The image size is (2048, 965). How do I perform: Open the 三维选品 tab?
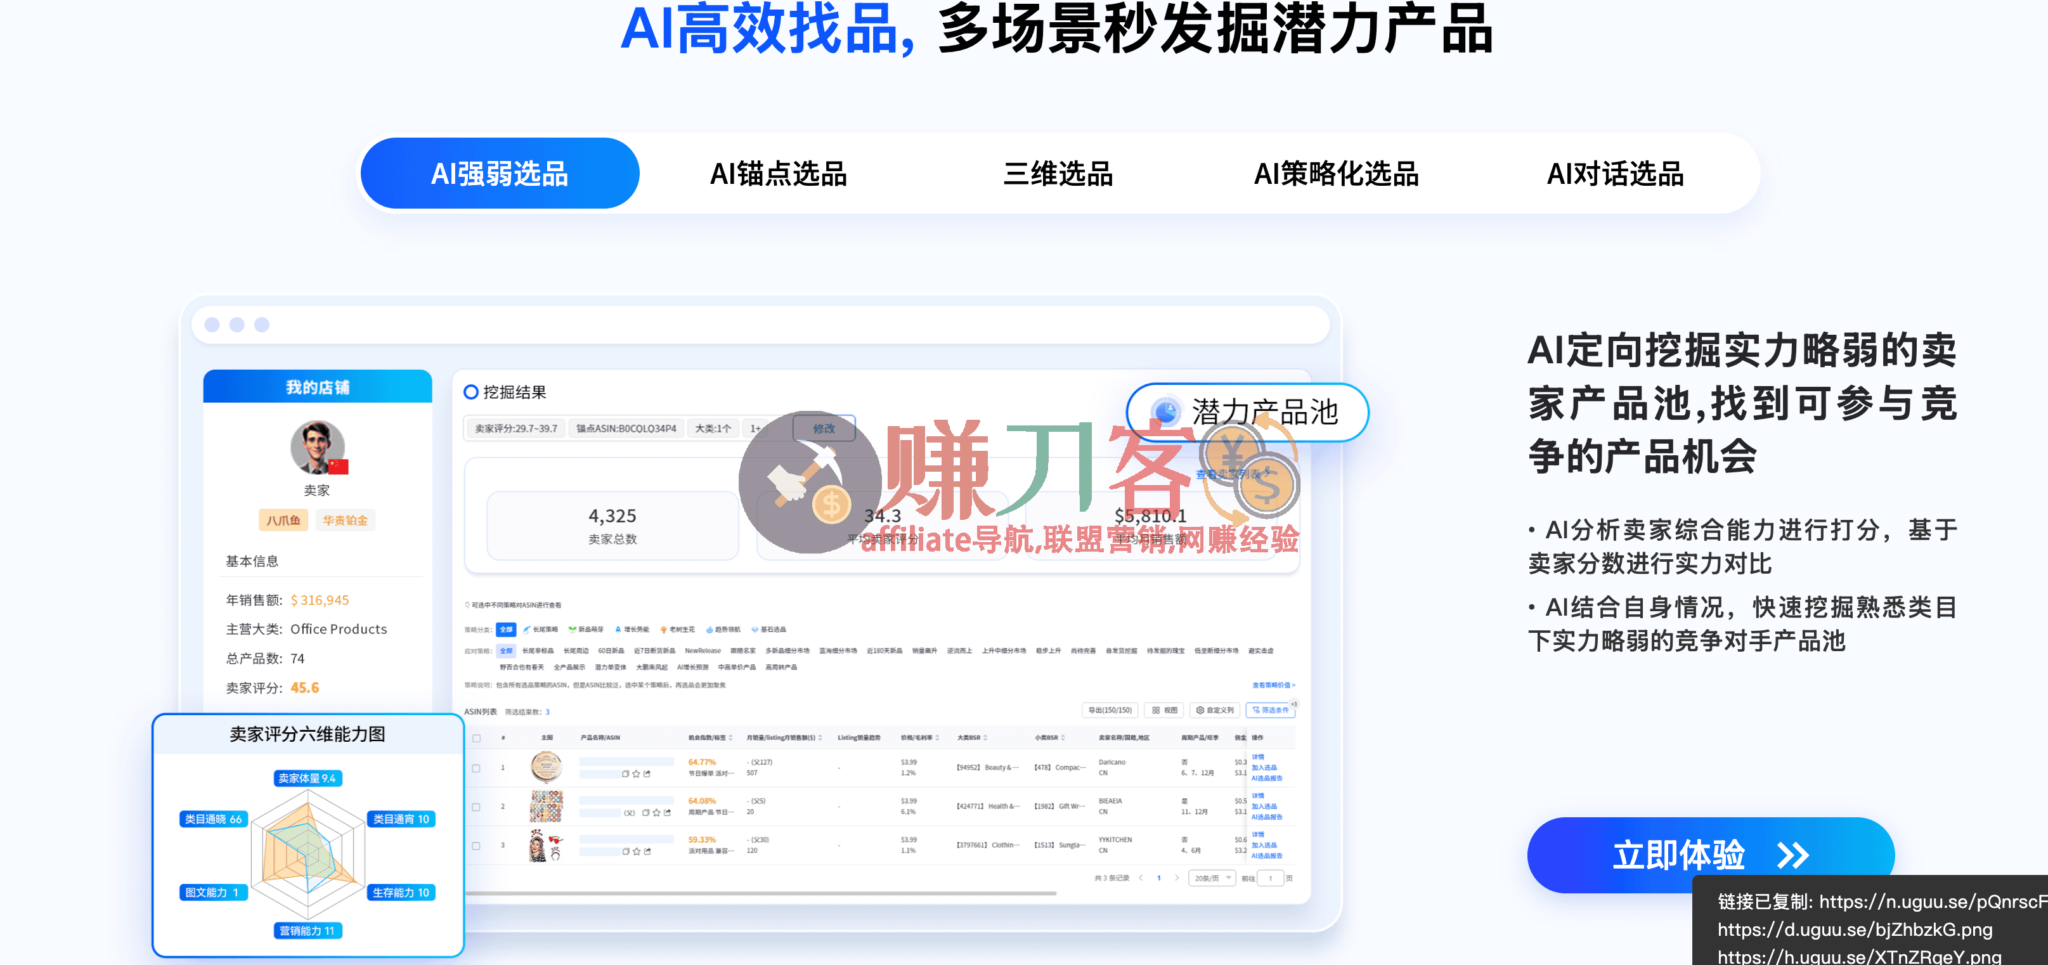[x=1058, y=173]
